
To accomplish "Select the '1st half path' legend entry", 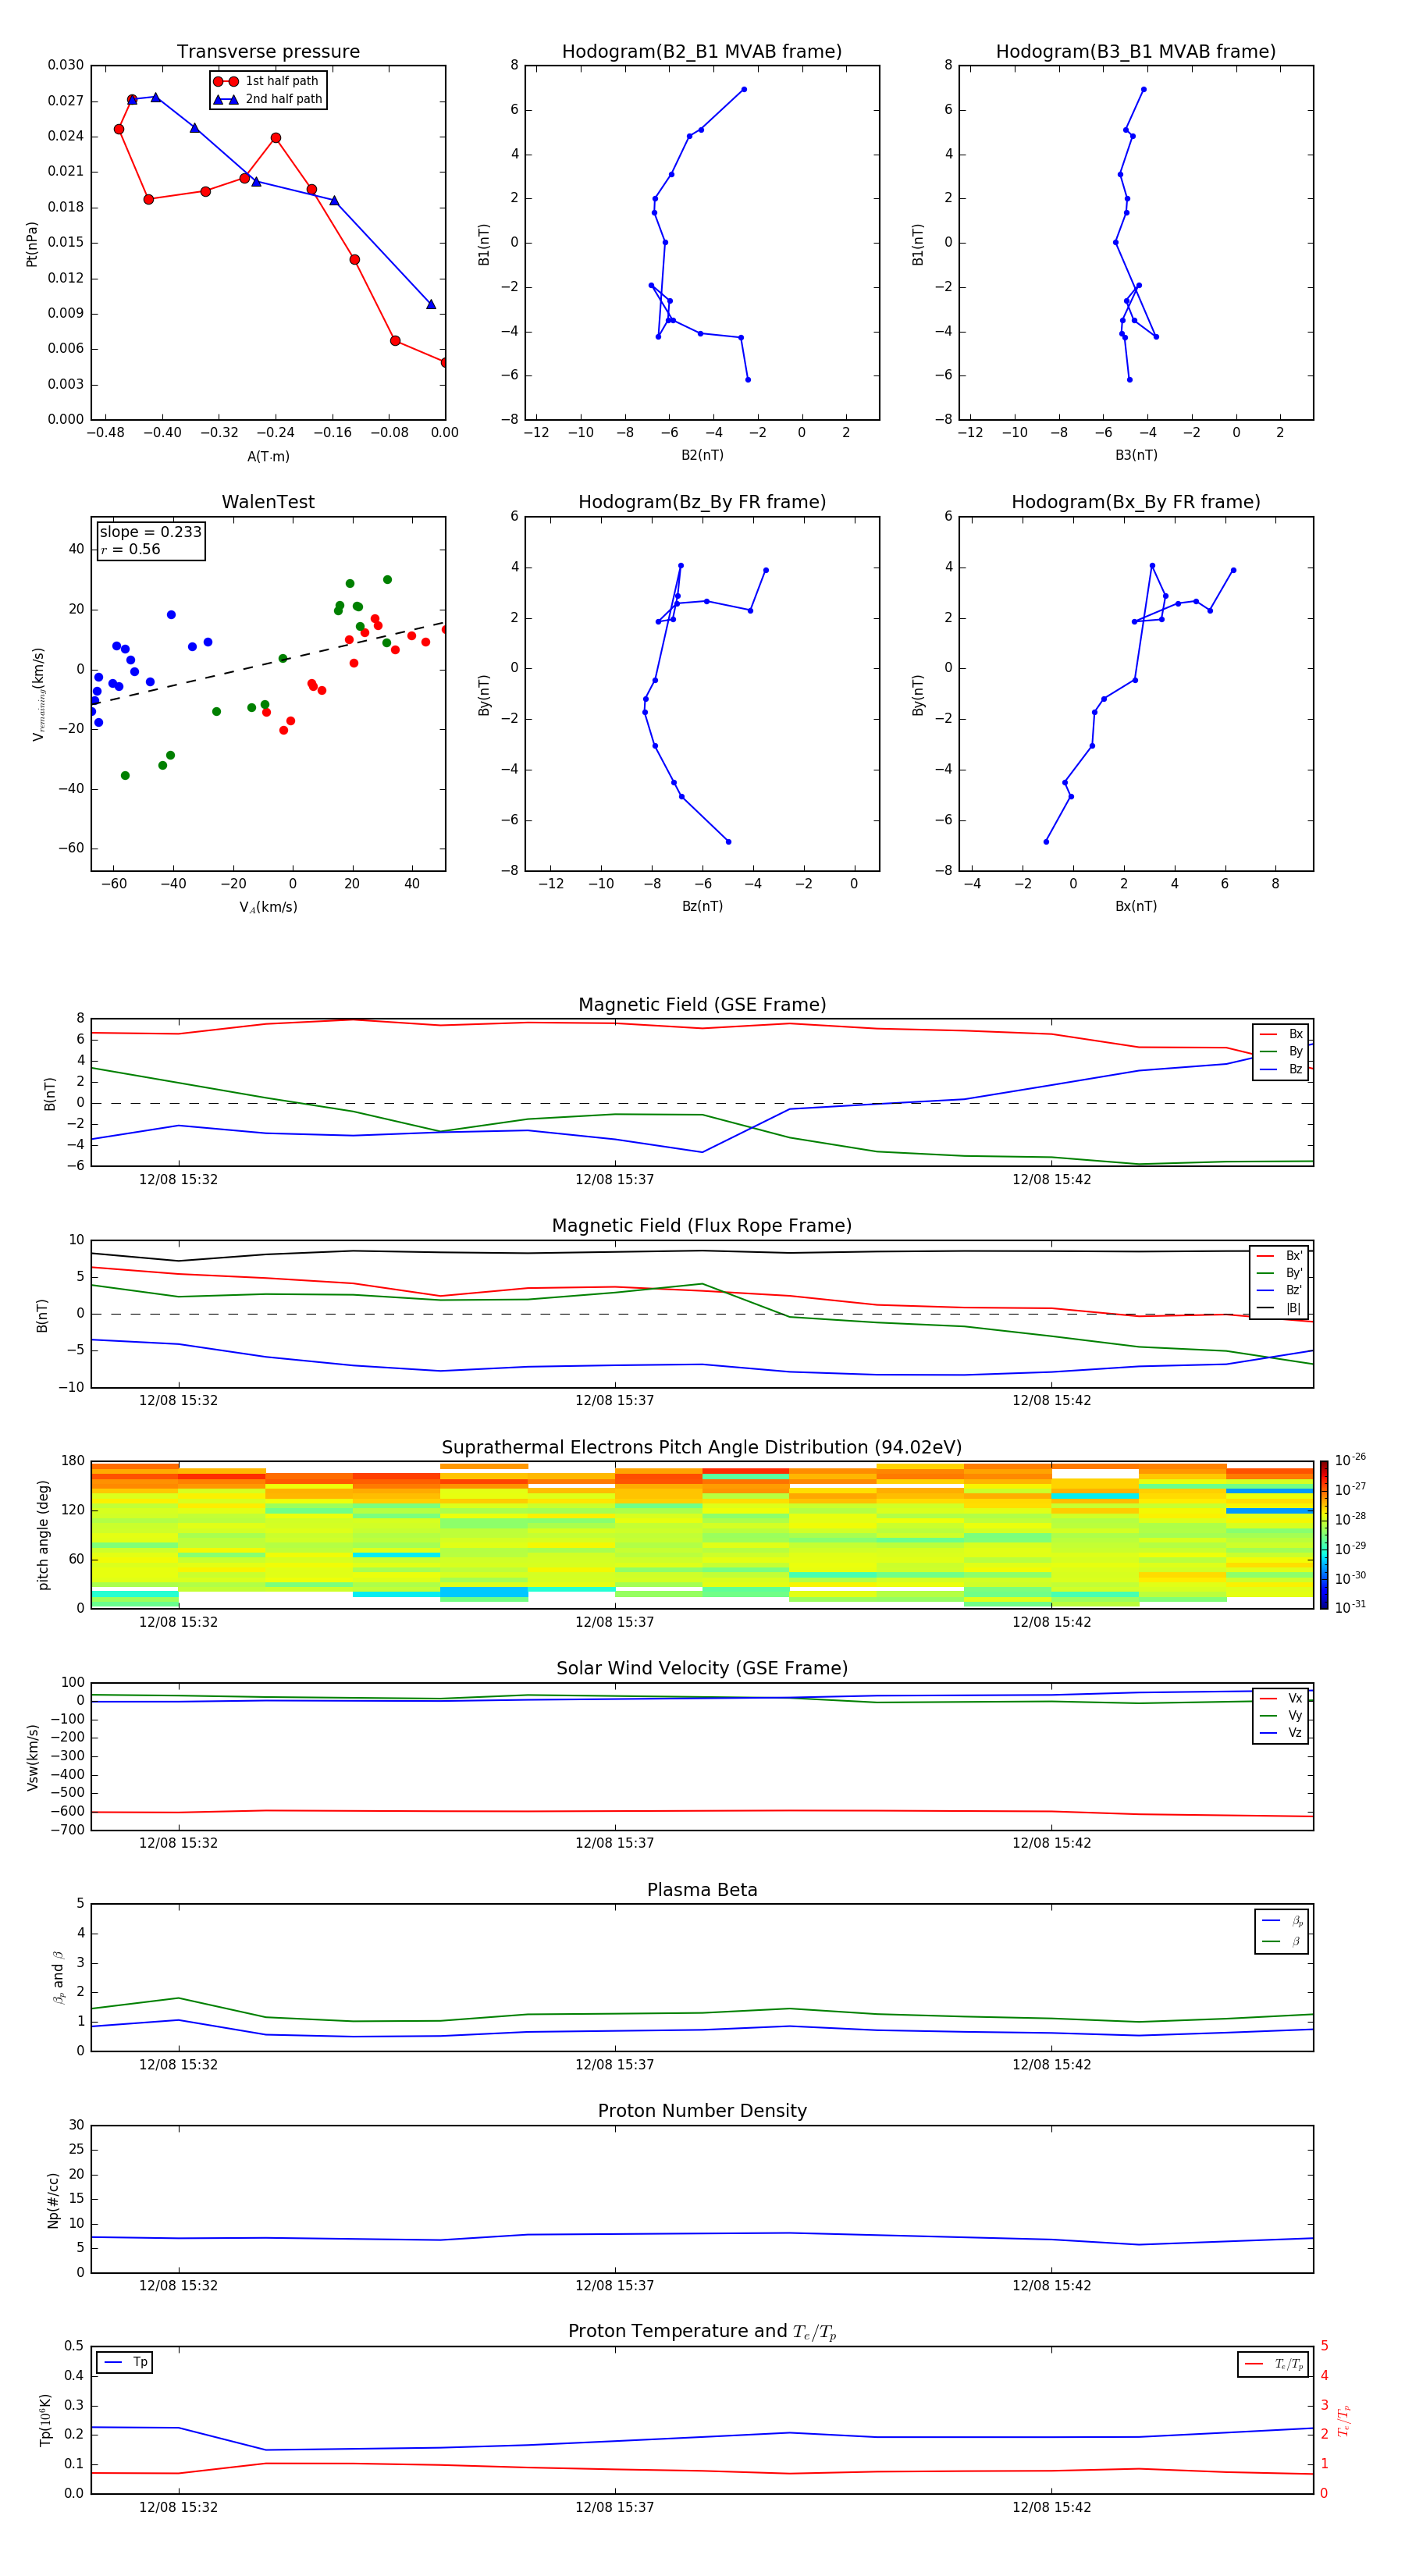I will coord(266,81).
